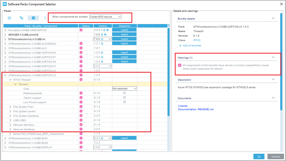The height and width of the screenshot is (161, 286).
Task: Click status icon for PerformanceInfo component
Action: coord(81,93)
